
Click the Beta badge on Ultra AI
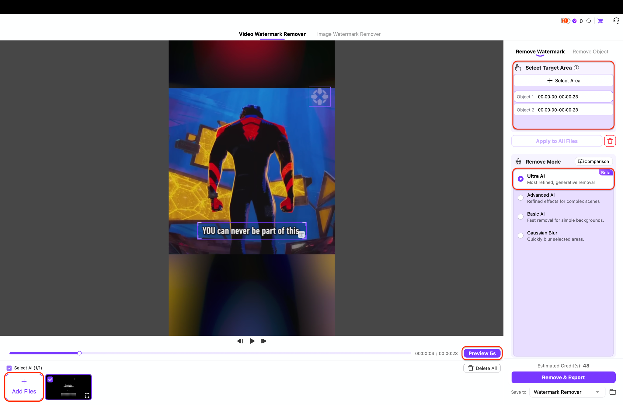(x=605, y=173)
